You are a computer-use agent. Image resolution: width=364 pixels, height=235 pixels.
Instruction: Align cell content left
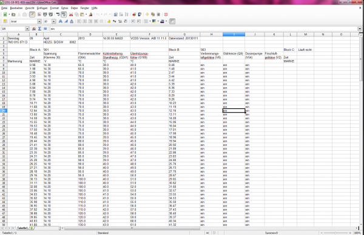(79, 21)
